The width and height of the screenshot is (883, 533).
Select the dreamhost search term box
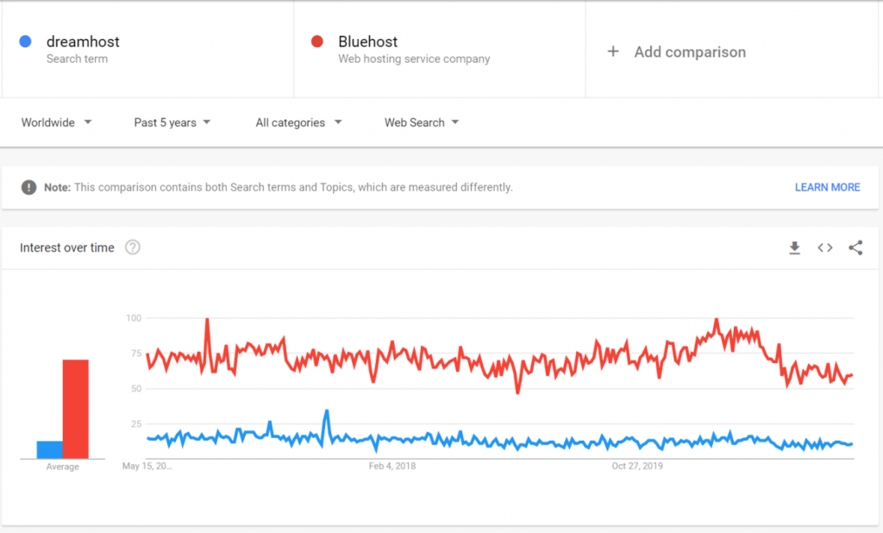147,49
